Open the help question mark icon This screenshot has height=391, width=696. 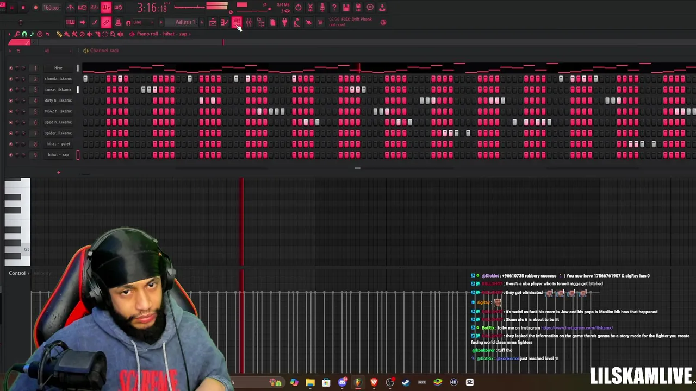coord(334,8)
